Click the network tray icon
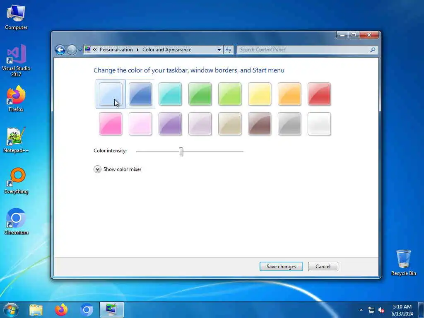The width and height of the screenshot is (424, 318). pyautogui.click(x=371, y=310)
